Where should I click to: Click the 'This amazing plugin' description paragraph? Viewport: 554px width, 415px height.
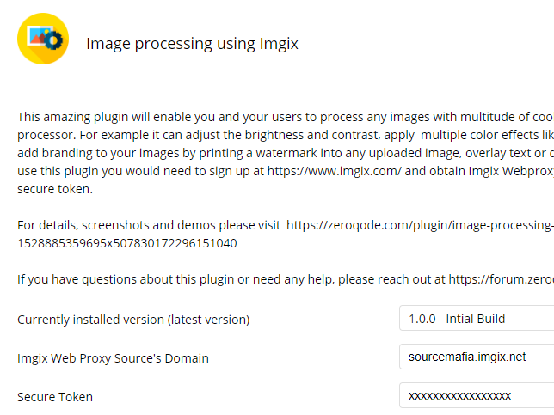pos(286,153)
